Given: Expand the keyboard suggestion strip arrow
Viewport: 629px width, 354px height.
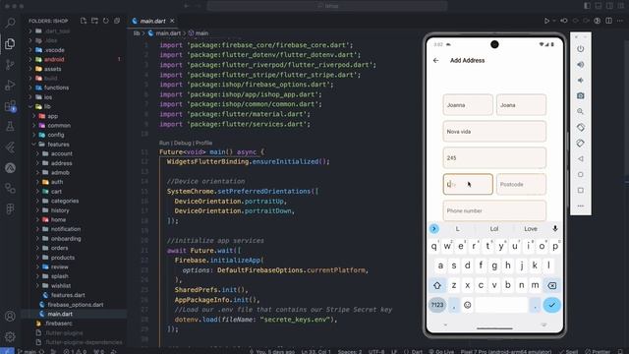Looking at the screenshot, I should click(434, 229).
